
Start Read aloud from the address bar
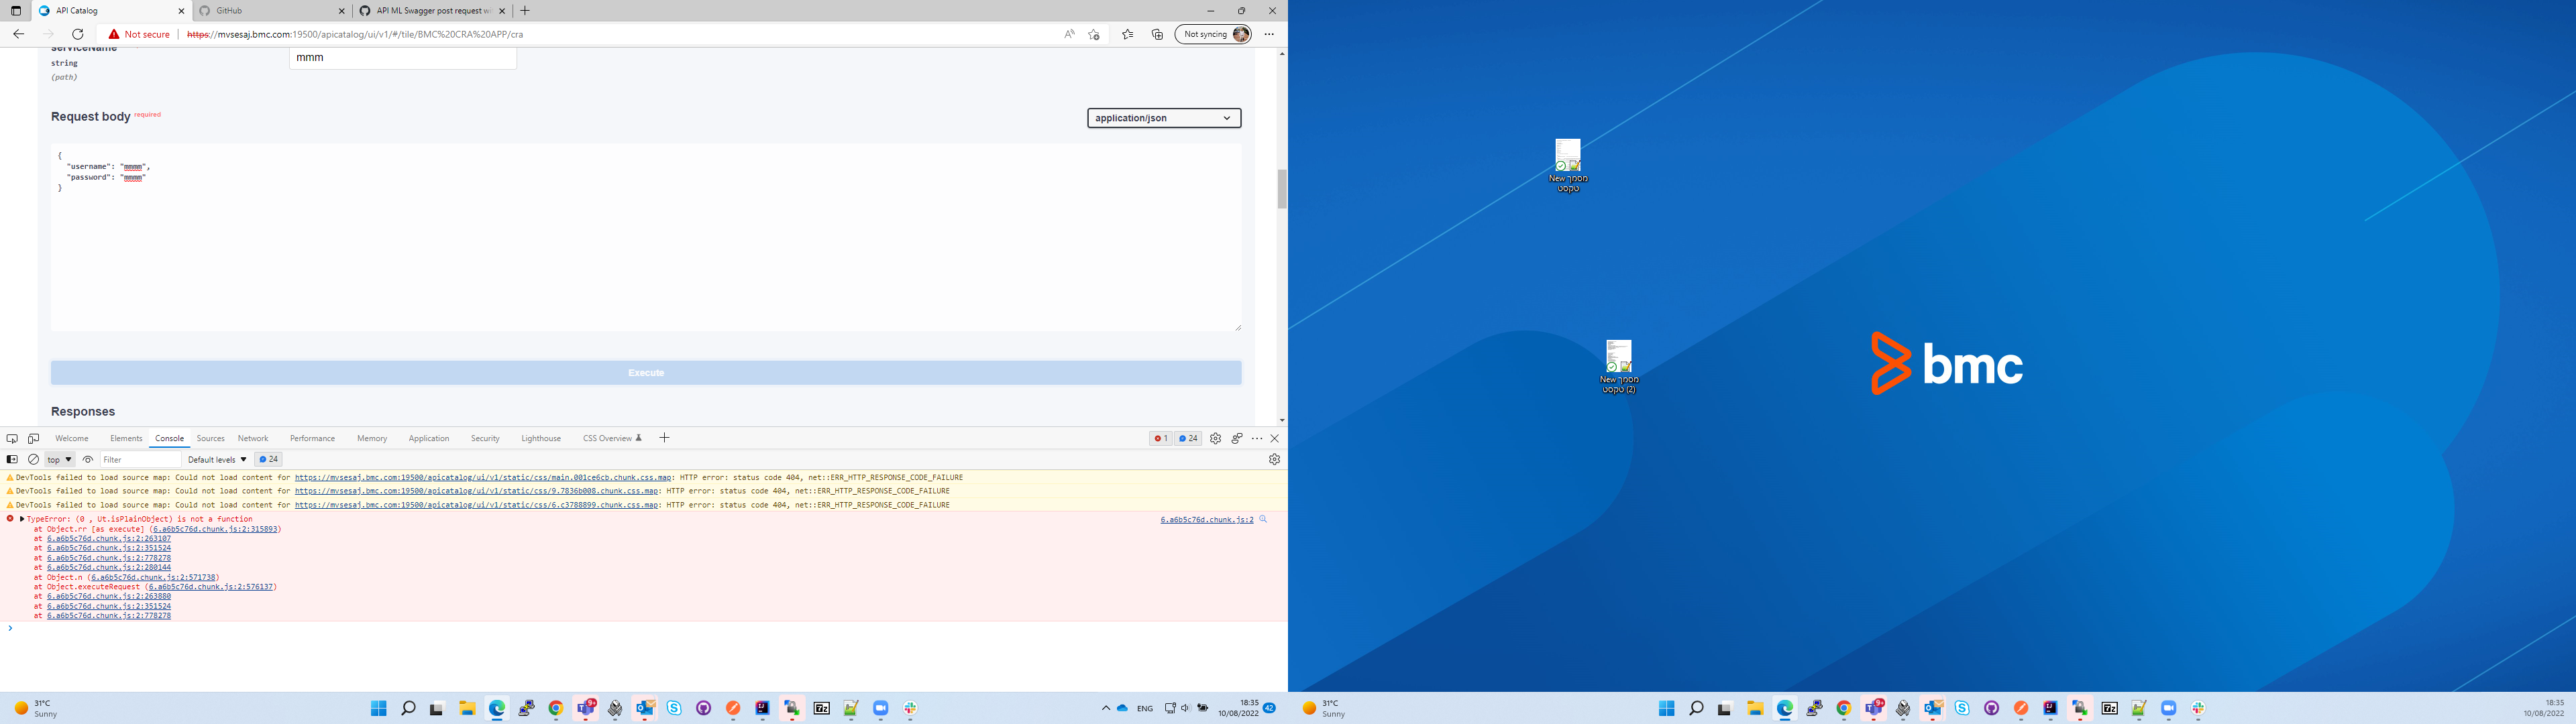[x=1069, y=34]
